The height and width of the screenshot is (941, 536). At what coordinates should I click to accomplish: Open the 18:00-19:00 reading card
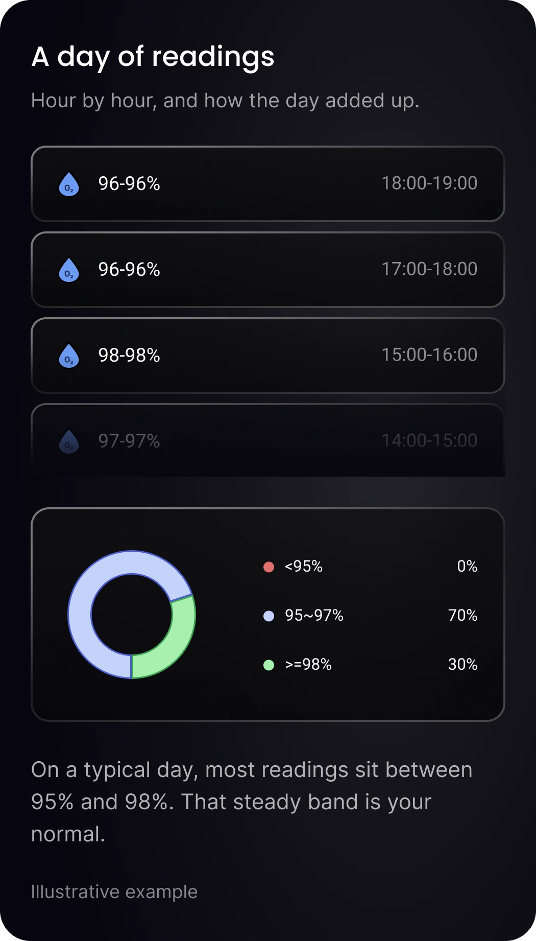point(268,184)
